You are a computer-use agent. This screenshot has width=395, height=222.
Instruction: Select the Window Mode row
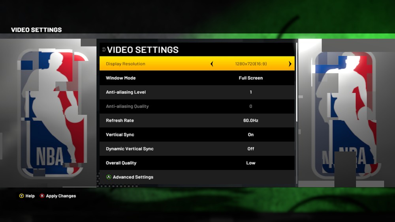pyautogui.click(x=197, y=78)
